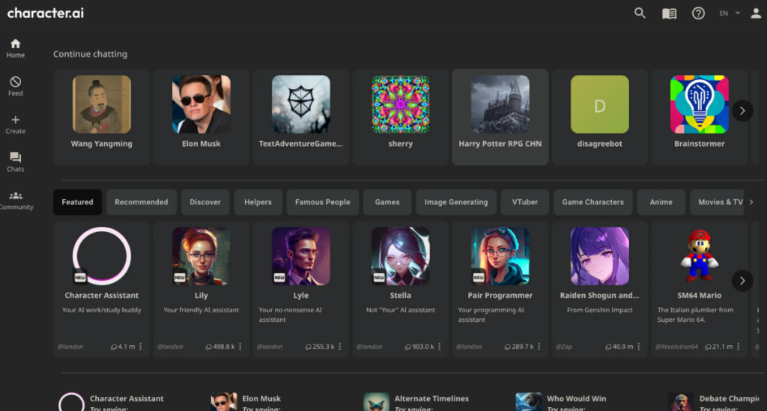Open the Famous People tab
The image size is (767, 411).
click(322, 202)
